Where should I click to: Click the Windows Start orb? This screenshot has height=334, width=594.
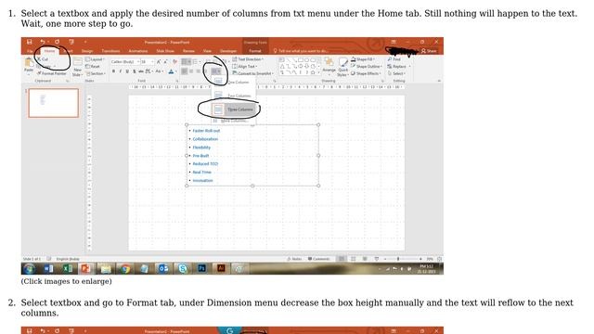pyautogui.click(x=29, y=269)
